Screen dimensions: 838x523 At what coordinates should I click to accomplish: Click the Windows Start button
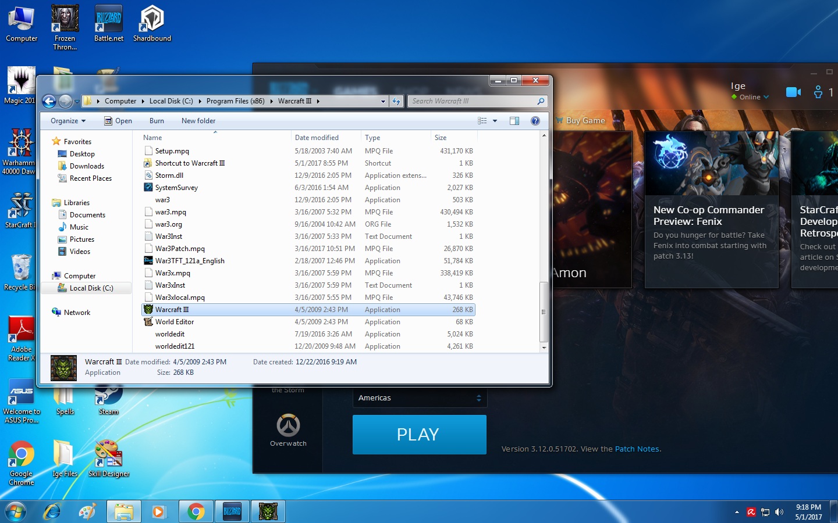16,512
